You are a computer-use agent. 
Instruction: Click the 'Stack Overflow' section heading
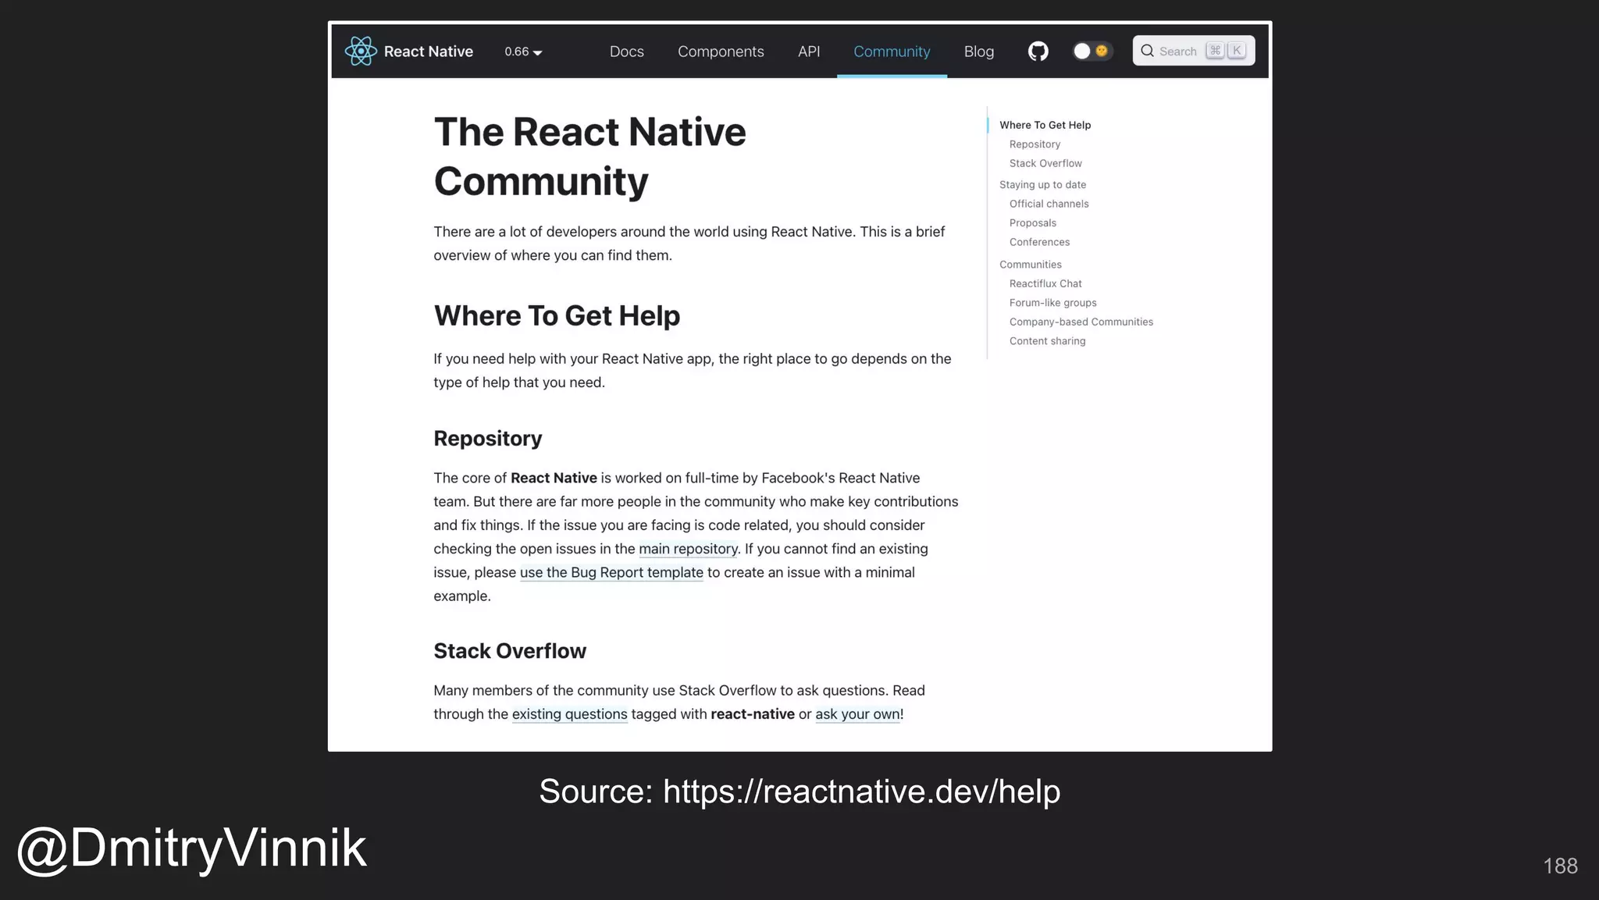(510, 651)
